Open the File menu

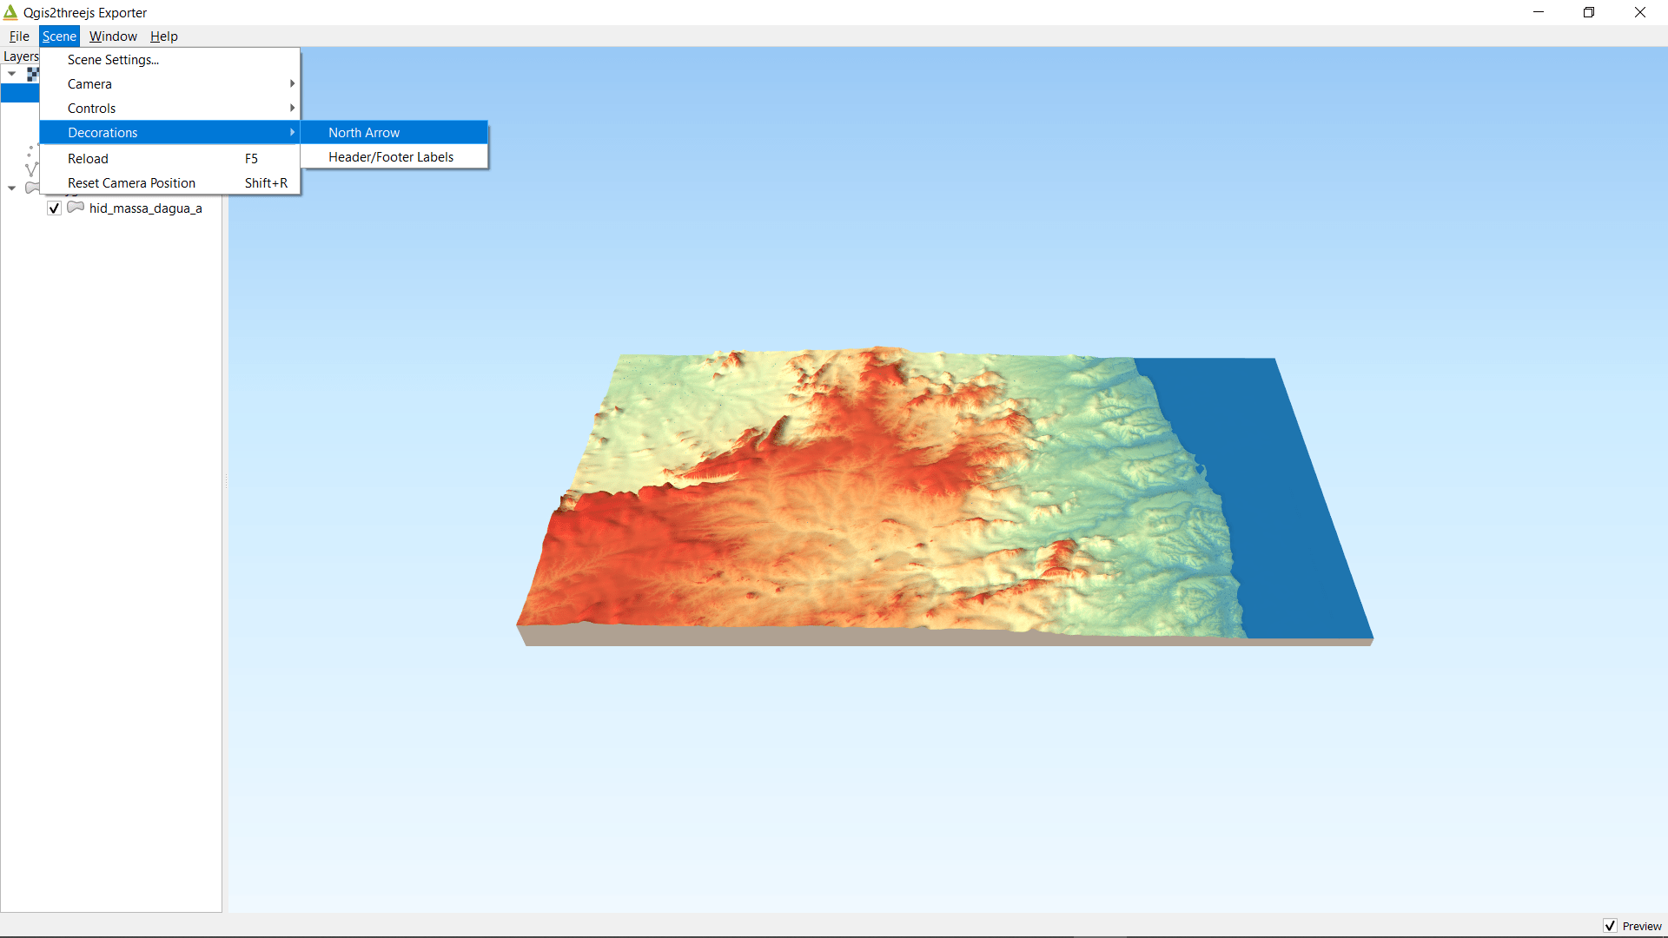tap(19, 36)
